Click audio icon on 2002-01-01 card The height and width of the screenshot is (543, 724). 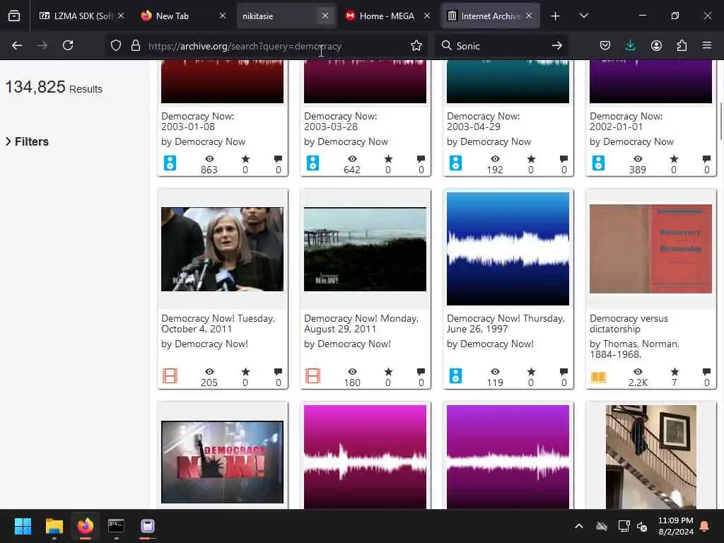(598, 163)
